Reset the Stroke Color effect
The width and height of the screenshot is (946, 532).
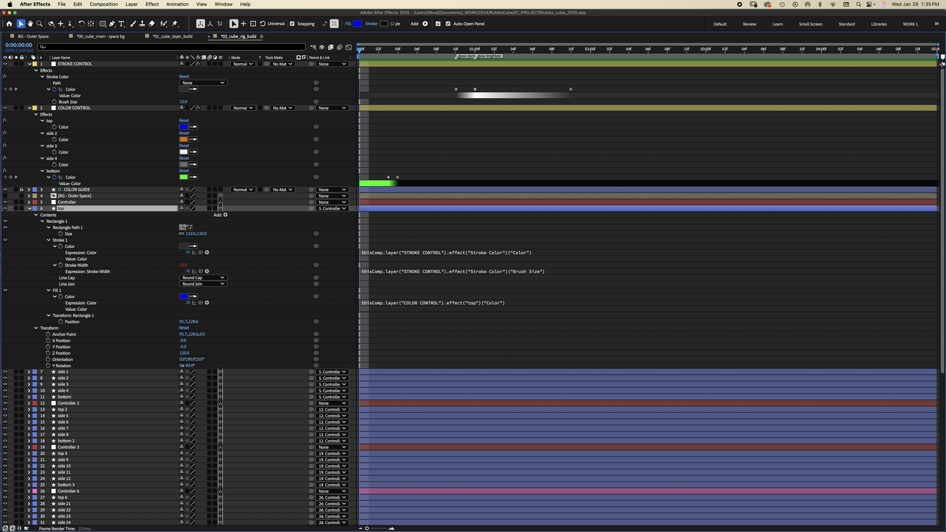click(x=184, y=77)
